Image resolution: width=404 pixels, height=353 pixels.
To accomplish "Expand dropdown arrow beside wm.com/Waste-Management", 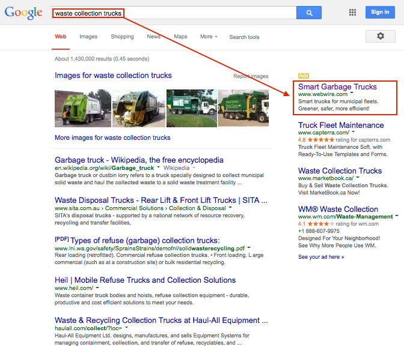I will coord(397,216).
